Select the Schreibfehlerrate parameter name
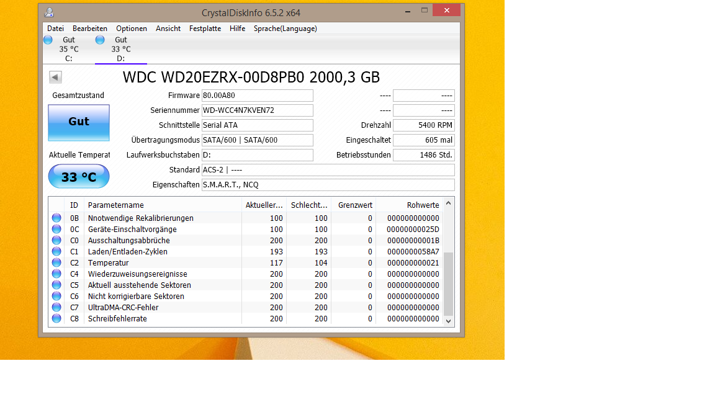Screen dimensions: 715x402 tap(118, 319)
